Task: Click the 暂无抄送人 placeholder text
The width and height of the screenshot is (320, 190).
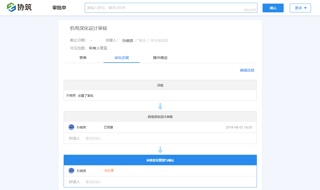Action: [93, 138]
